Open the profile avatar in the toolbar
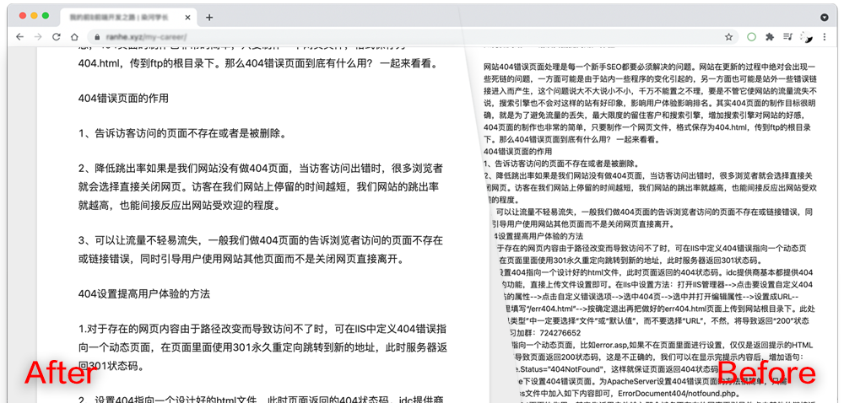Image resolution: width=844 pixels, height=403 pixels. [806, 37]
